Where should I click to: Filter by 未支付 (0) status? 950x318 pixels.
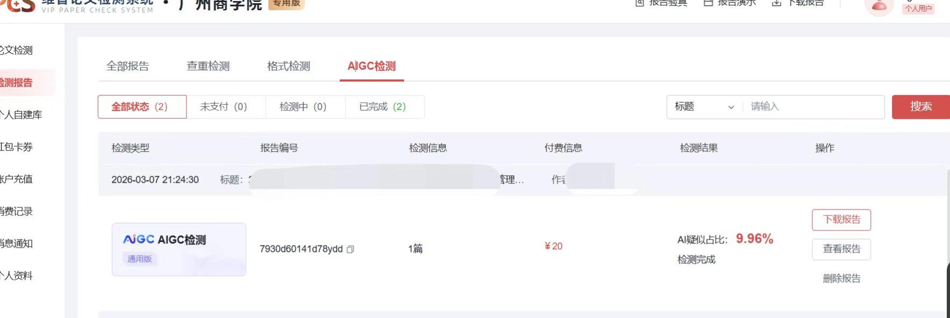[x=224, y=107]
